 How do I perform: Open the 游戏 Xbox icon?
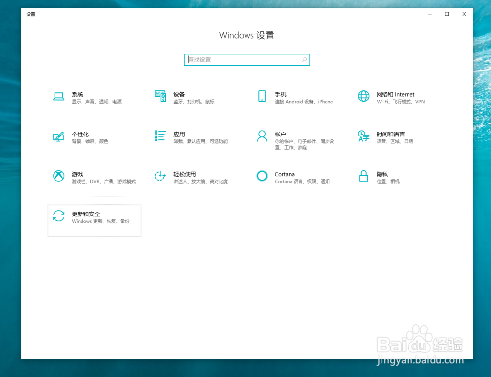point(58,176)
